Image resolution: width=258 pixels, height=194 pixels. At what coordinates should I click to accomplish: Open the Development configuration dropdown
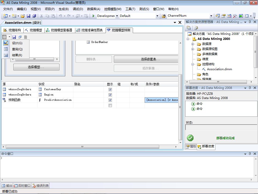click(117, 16)
